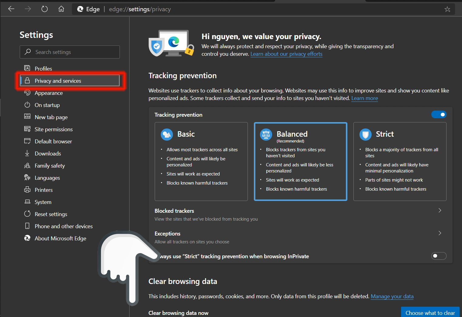
Task: Click the Default browser icon
Action: pyautogui.click(x=27, y=141)
